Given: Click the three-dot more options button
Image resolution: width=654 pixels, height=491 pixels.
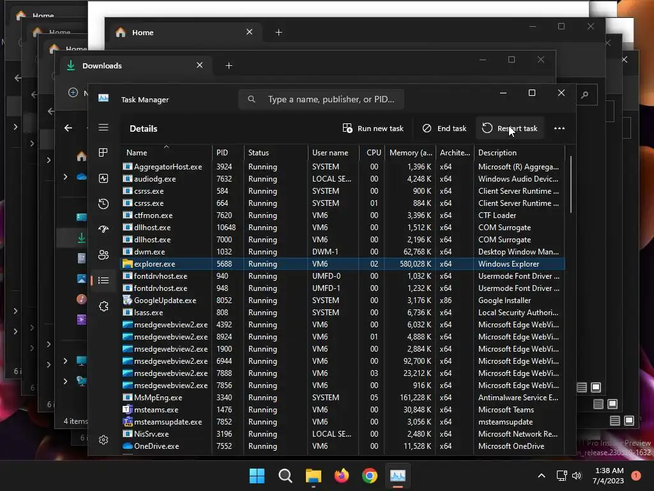Looking at the screenshot, I should coord(559,128).
